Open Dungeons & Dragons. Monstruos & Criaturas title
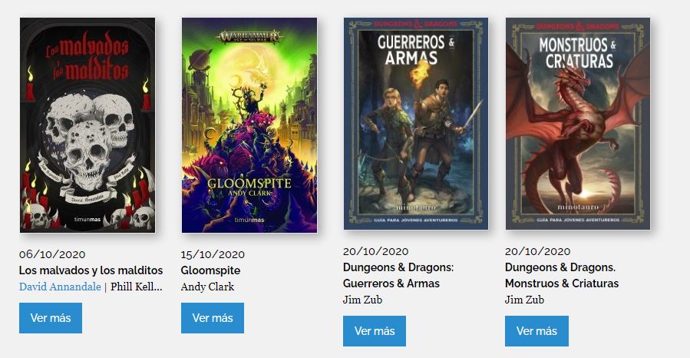Screen dimensions: 690x358 tap(562, 275)
